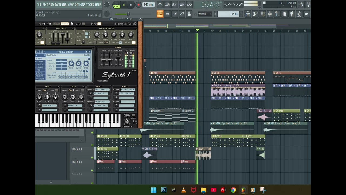Open OPTIONS menu
Viewport: 346px width, 195px height.
point(80,5)
